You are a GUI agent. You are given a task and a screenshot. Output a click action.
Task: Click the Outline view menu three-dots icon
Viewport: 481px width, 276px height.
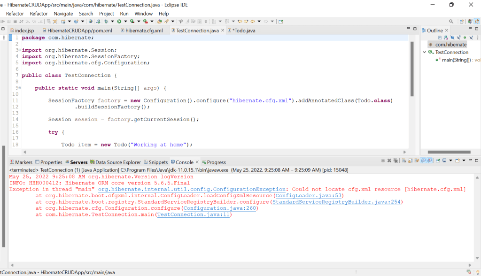[478, 38]
